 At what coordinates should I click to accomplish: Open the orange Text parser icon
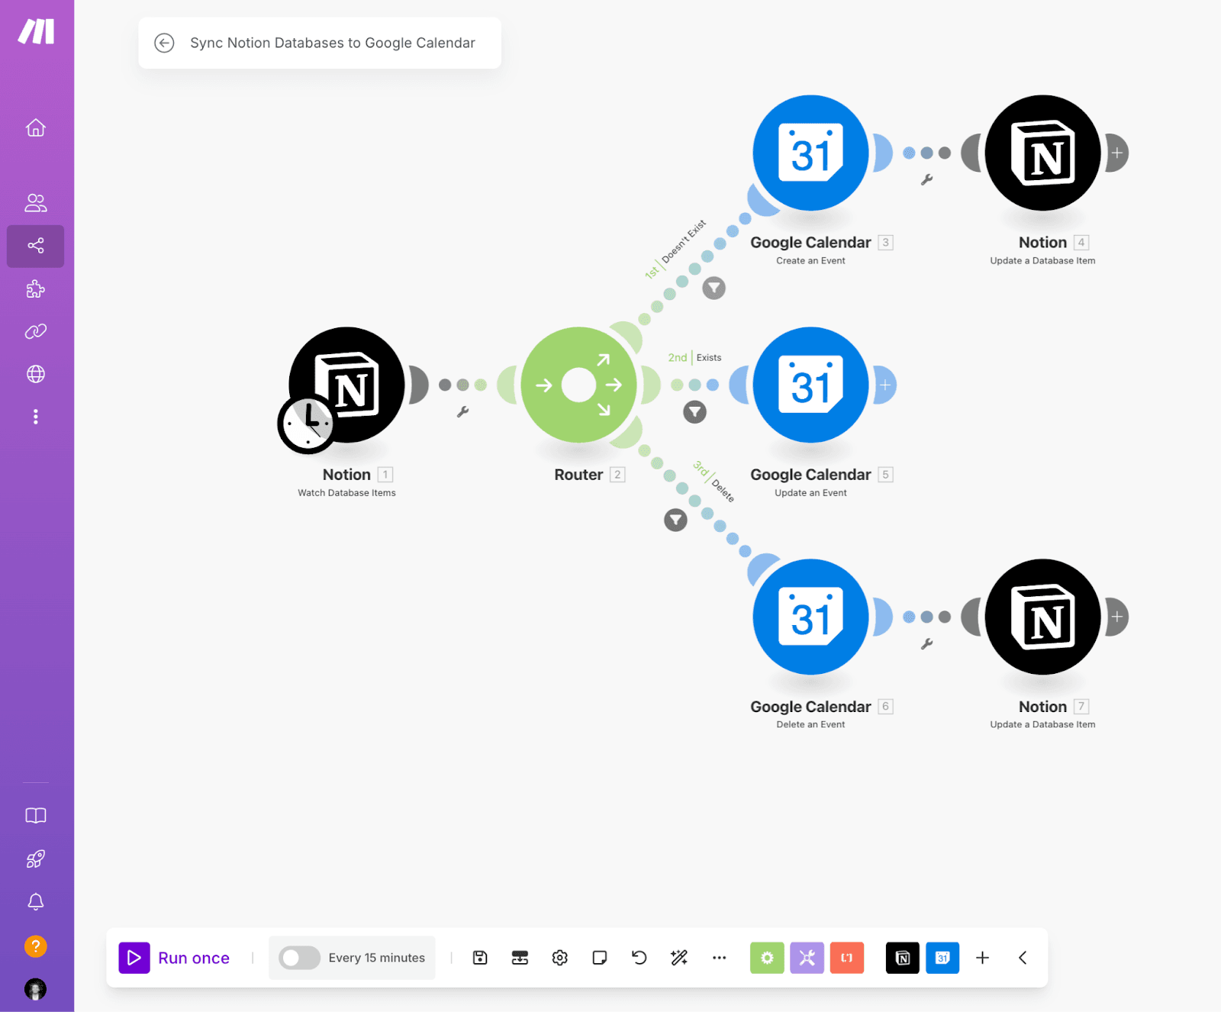click(847, 958)
